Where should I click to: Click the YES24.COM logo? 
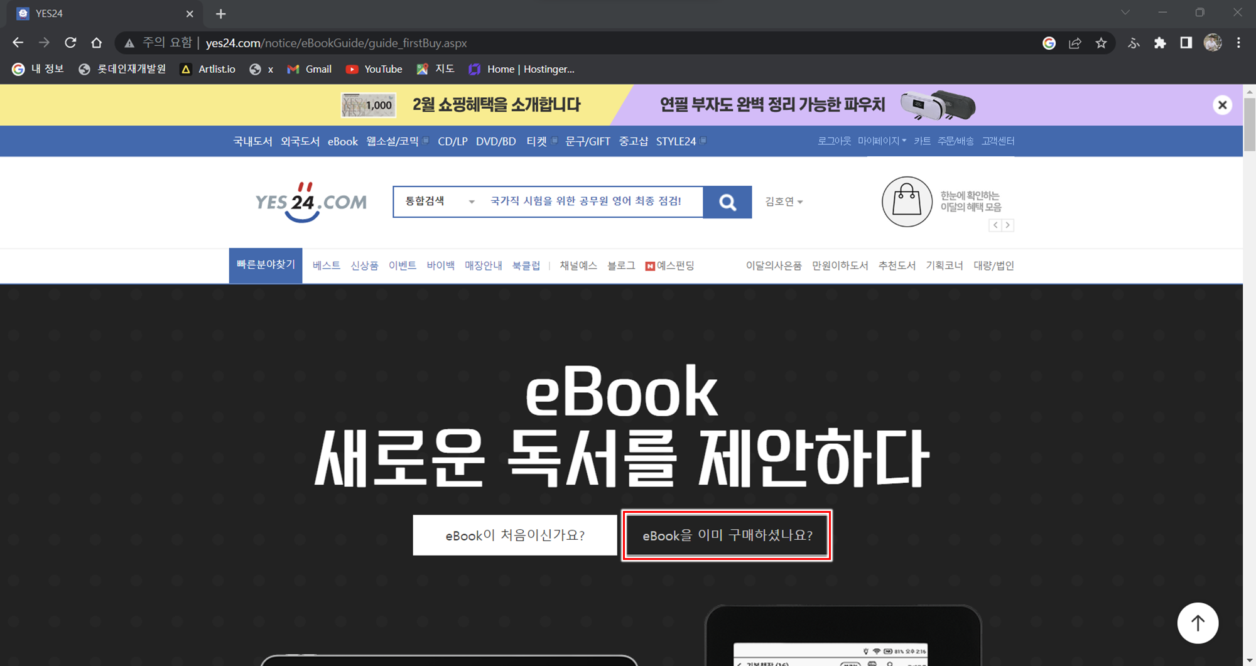click(x=311, y=202)
